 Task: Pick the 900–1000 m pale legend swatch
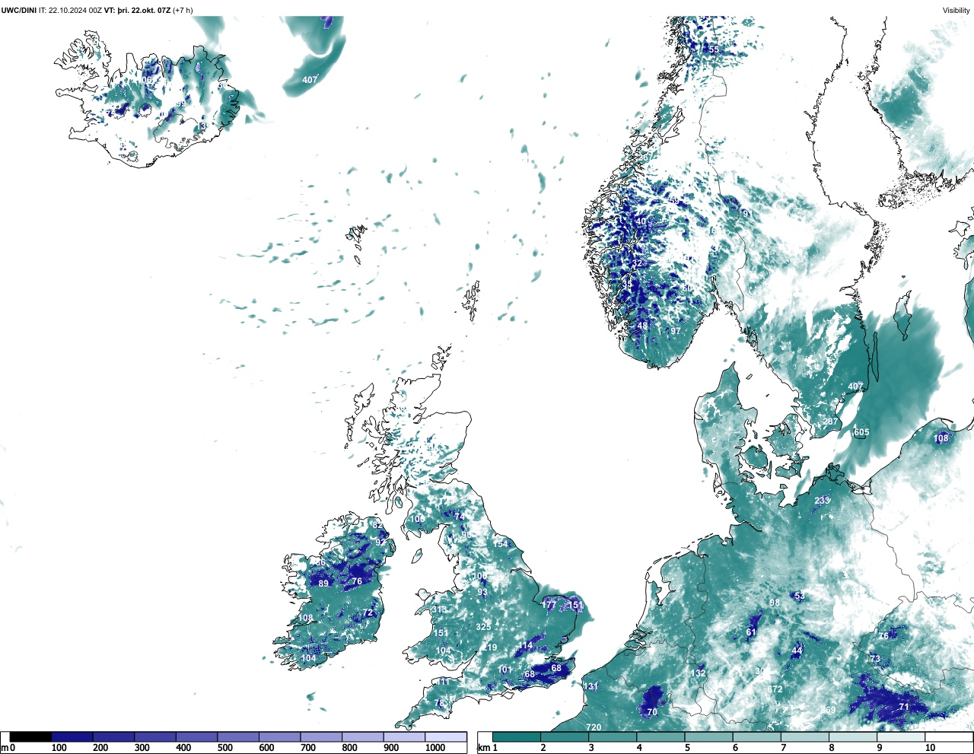(404, 737)
